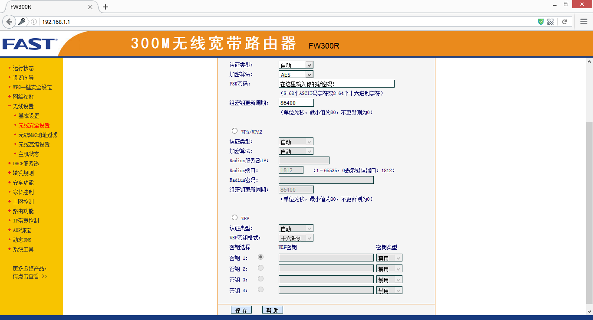Click the browser address bar showing 192.168.1.1
The width and height of the screenshot is (593, 320).
[287, 22]
